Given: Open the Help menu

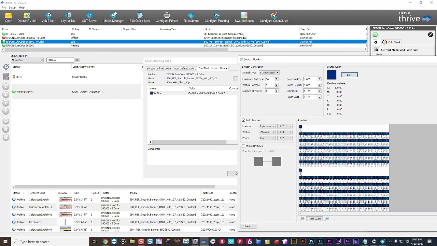Looking at the screenshot, I should click(22, 8).
